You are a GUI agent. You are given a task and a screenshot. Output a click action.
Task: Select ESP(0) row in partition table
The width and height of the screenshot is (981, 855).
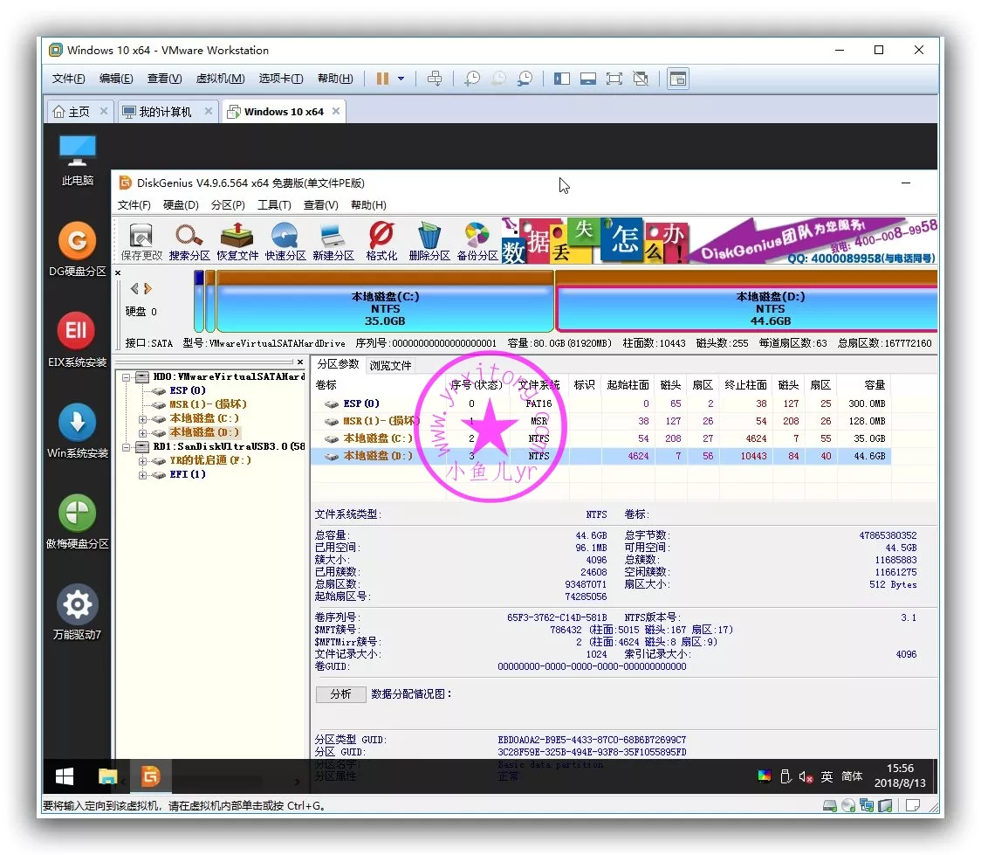click(x=600, y=403)
